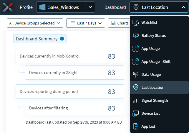Click the Device List devices icon
This screenshot has width=189, height=133.
click(136, 114)
